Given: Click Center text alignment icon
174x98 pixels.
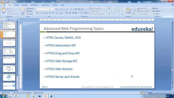Looking at the screenshot, I should (x=70, y=13).
